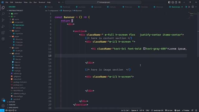Close the Bannner.jsx tab
This screenshot has height=112, width=199.
point(182,7)
